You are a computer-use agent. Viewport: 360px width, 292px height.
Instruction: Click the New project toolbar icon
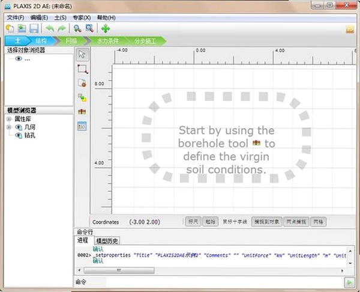tap(10, 28)
